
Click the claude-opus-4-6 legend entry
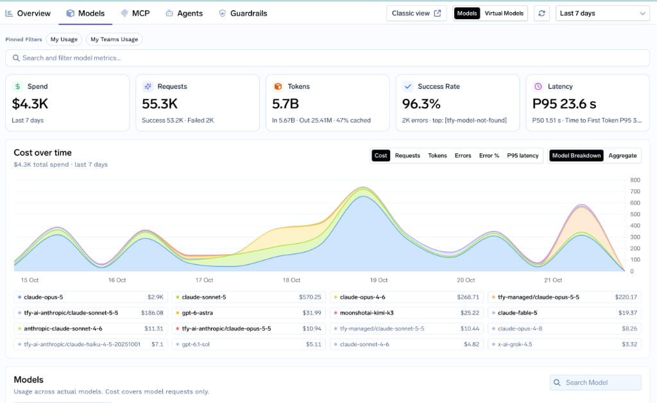[406, 297]
